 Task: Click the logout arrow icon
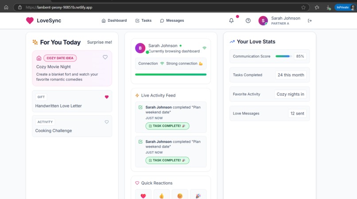(x=310, y=20)
